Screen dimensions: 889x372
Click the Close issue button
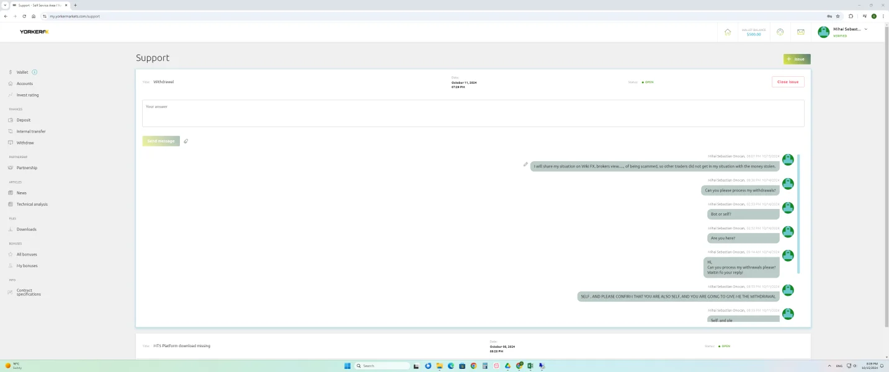(788, 82)
